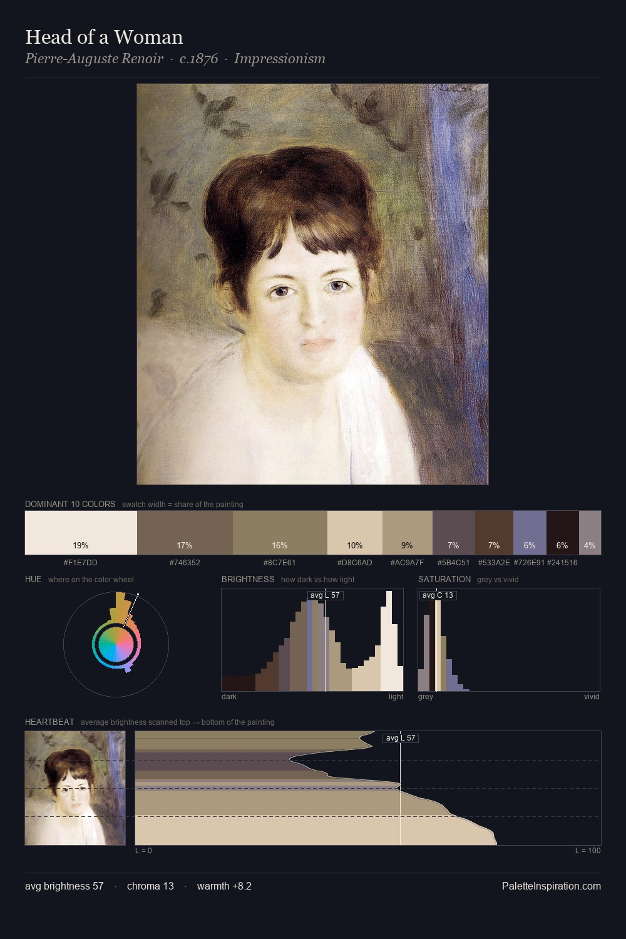626x939 pixels.
Task: Click the 'grey' axis label under saturation
Action: pos(426,696)
